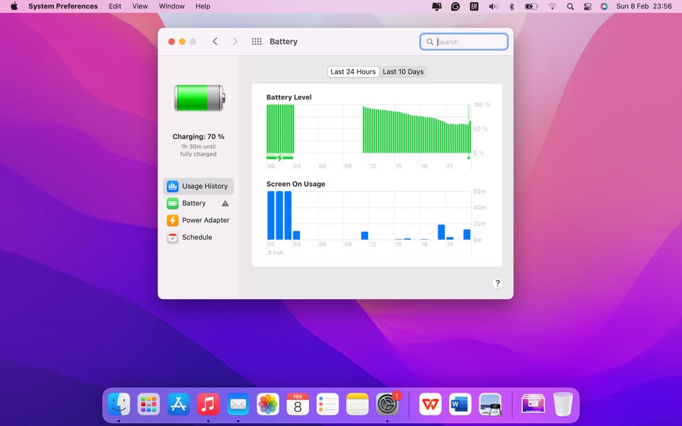Open the battery status menu bar item
This screenshot has height=426, width=682.
531,6
